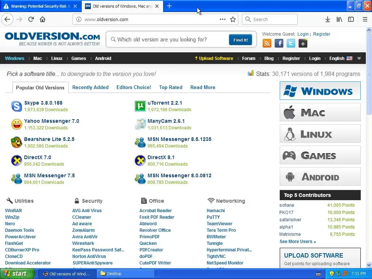Open page actions three-dots menu
372x279 pixels.
(223, 19)
